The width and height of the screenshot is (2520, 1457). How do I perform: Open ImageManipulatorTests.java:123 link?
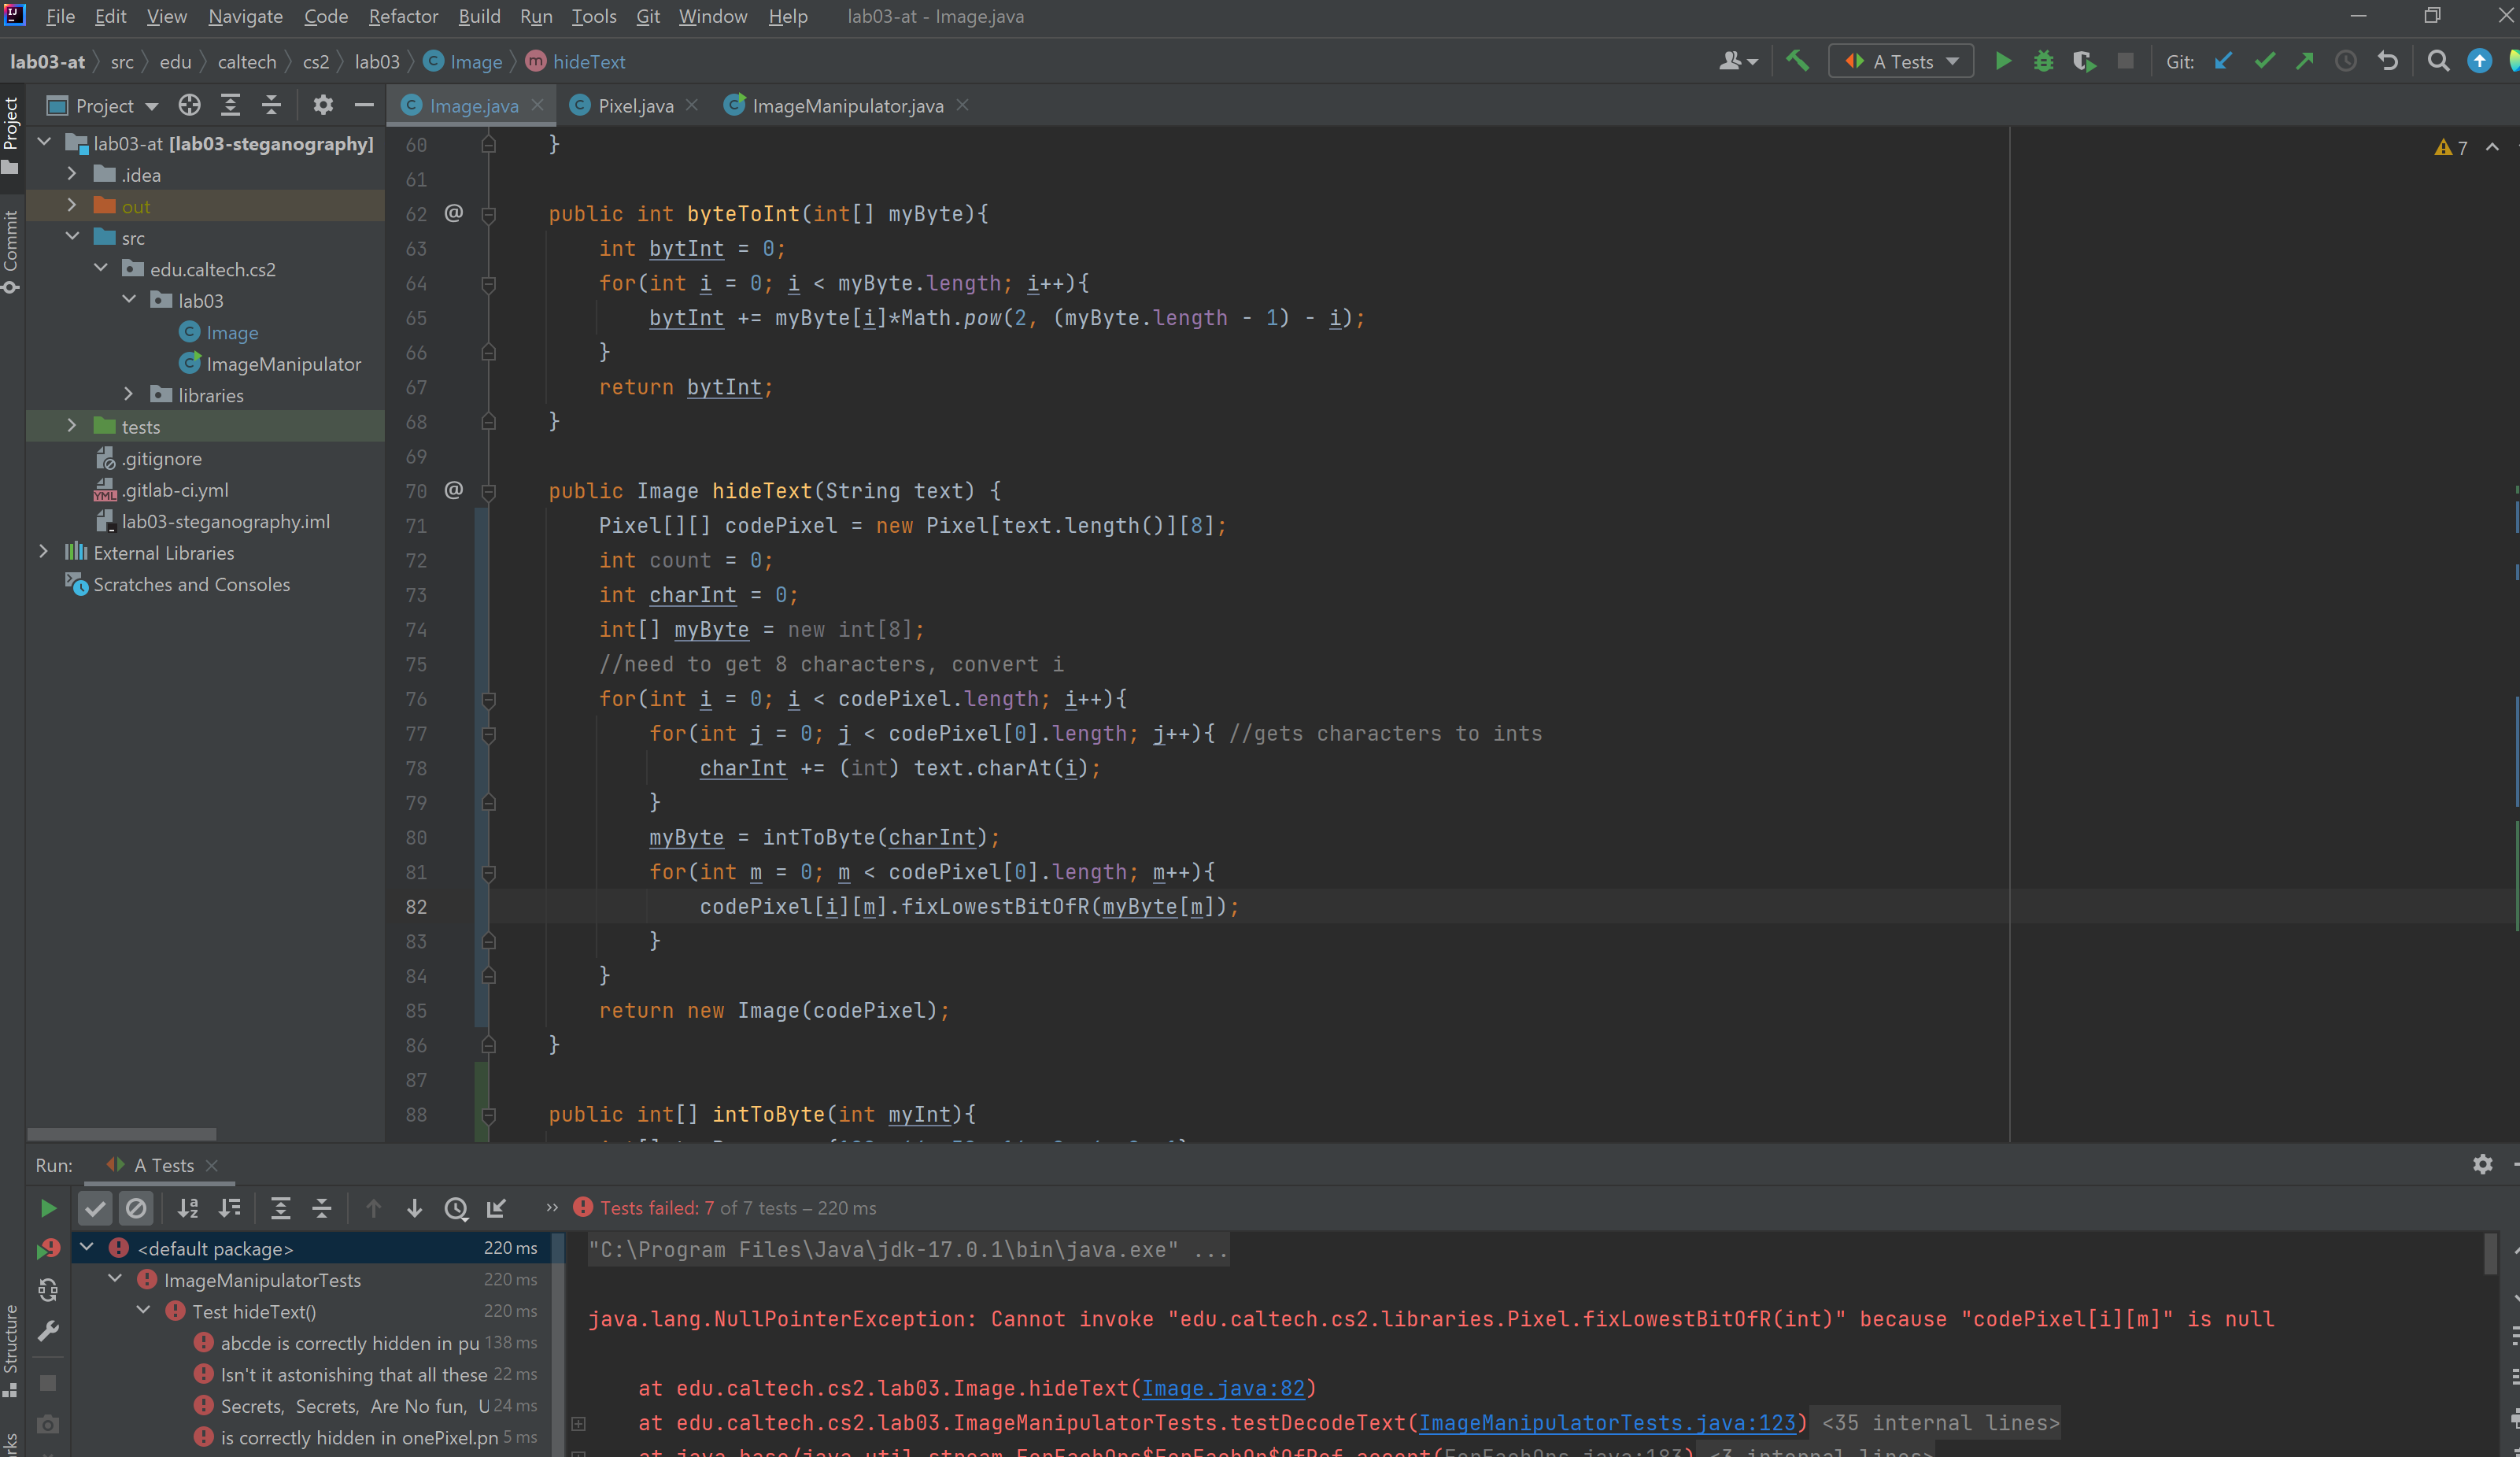[1606, 1422]
